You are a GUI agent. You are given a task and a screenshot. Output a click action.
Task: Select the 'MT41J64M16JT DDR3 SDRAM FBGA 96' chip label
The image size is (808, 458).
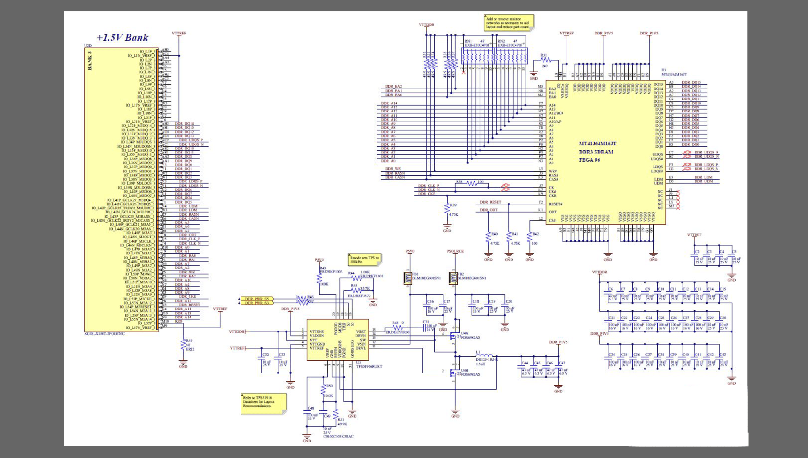[x=598, y=152]
